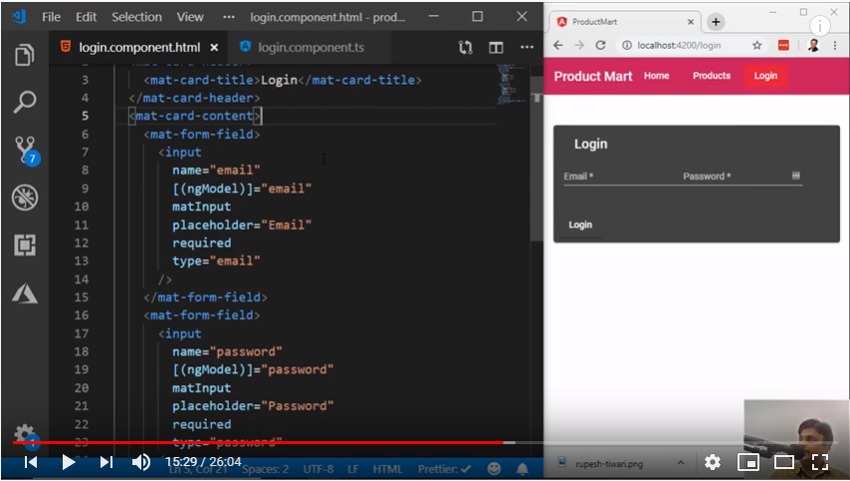
Task: Open Source Control with 7 changes
Action: click(x=25, y=149)
